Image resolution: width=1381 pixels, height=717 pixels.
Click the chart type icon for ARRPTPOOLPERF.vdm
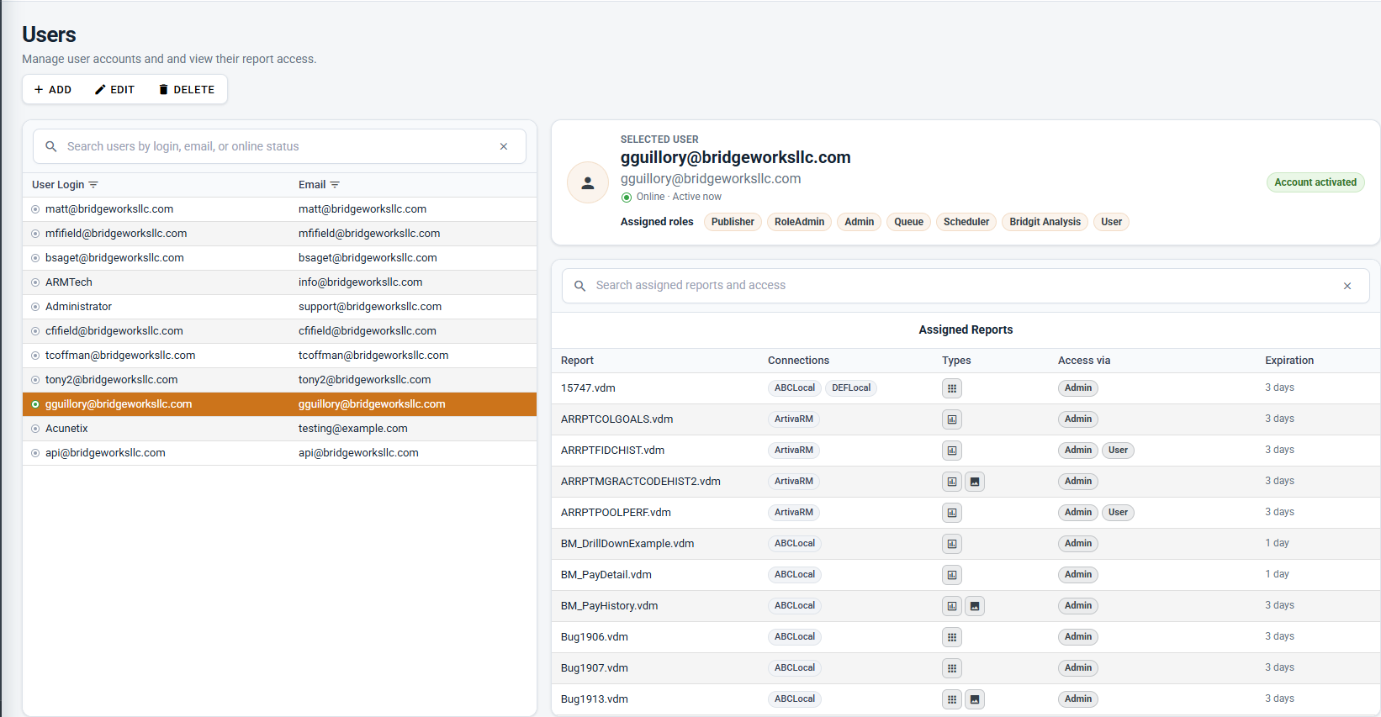(952, 513)
